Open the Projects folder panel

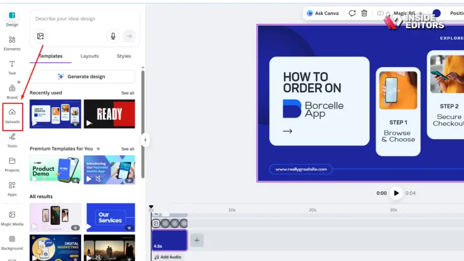[x=12, y=164]
